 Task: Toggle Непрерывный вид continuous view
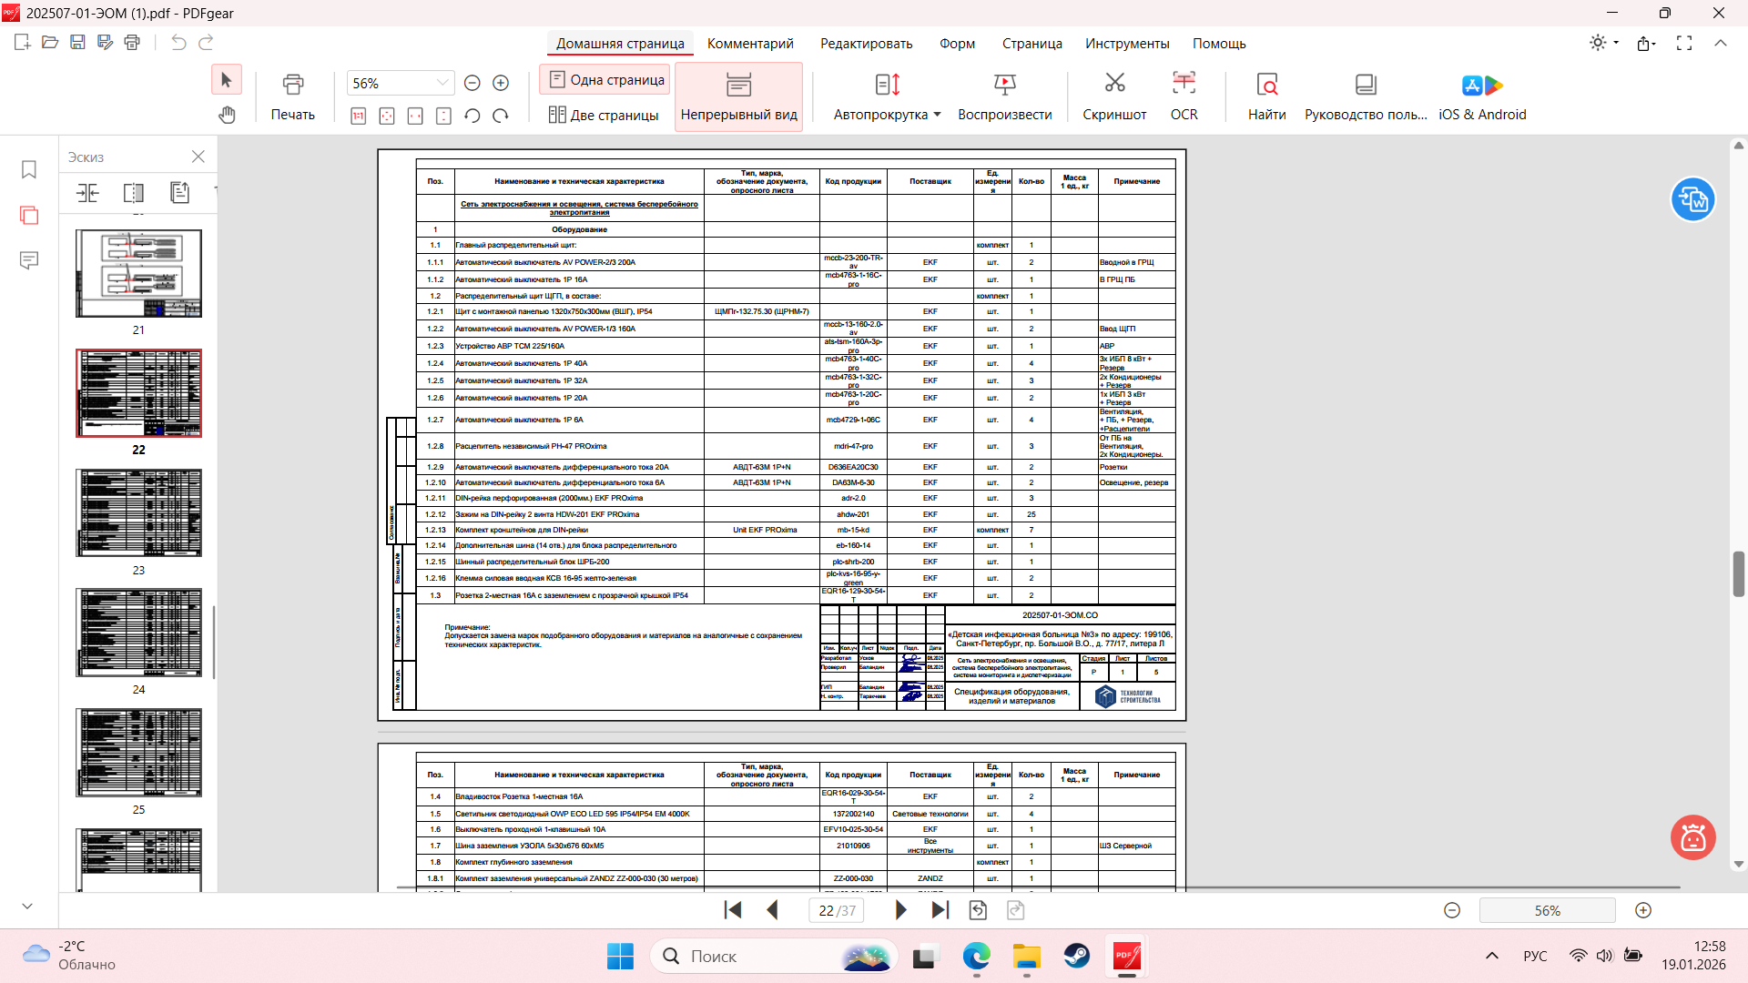[x=738, y=97]
